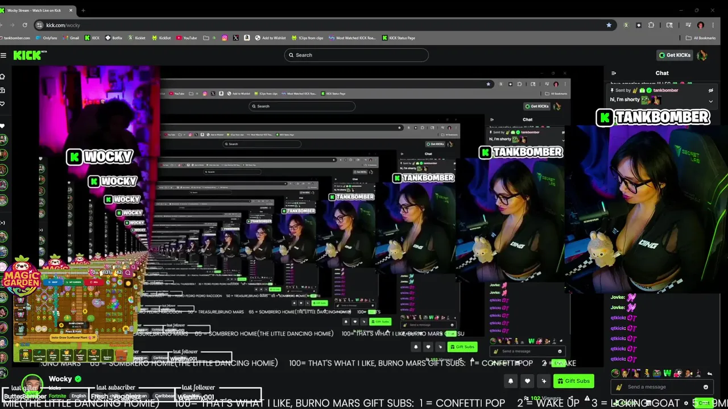Open the Add to Wishlist bookmark
Viewport: 728px width, 409px height.
(270, 38)
